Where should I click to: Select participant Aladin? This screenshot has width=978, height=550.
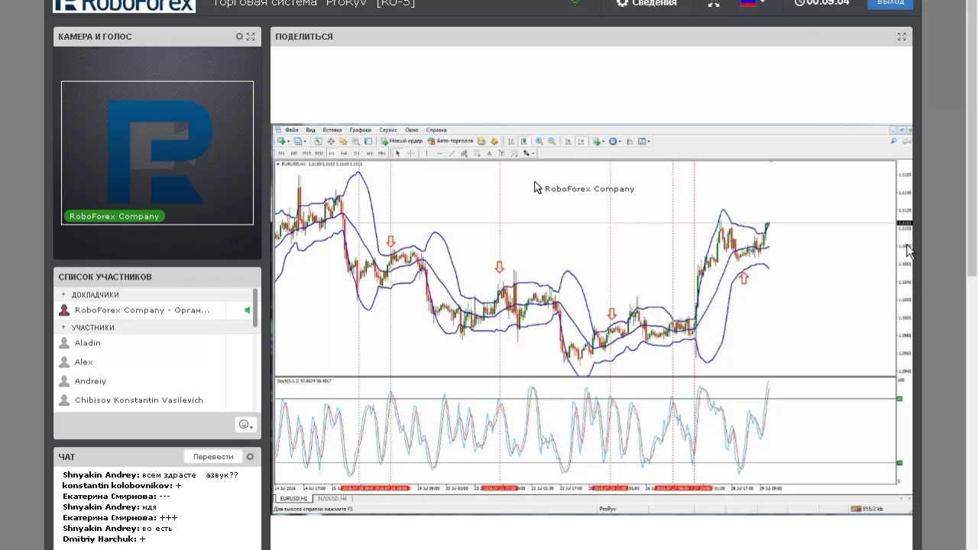(88, 343)
